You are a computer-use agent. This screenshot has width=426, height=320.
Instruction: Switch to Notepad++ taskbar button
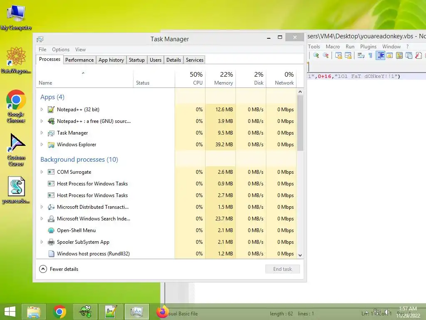pos(111,312)
